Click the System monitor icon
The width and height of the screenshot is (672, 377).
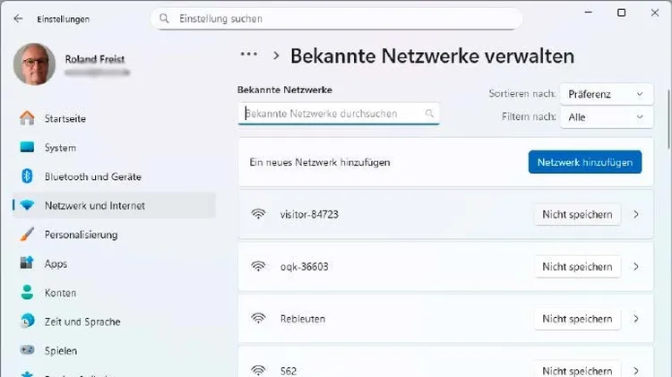[x=27, y=148]
